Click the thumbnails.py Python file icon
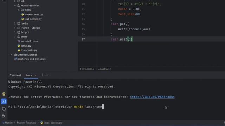The image size is (225, 126). [19, 50]
